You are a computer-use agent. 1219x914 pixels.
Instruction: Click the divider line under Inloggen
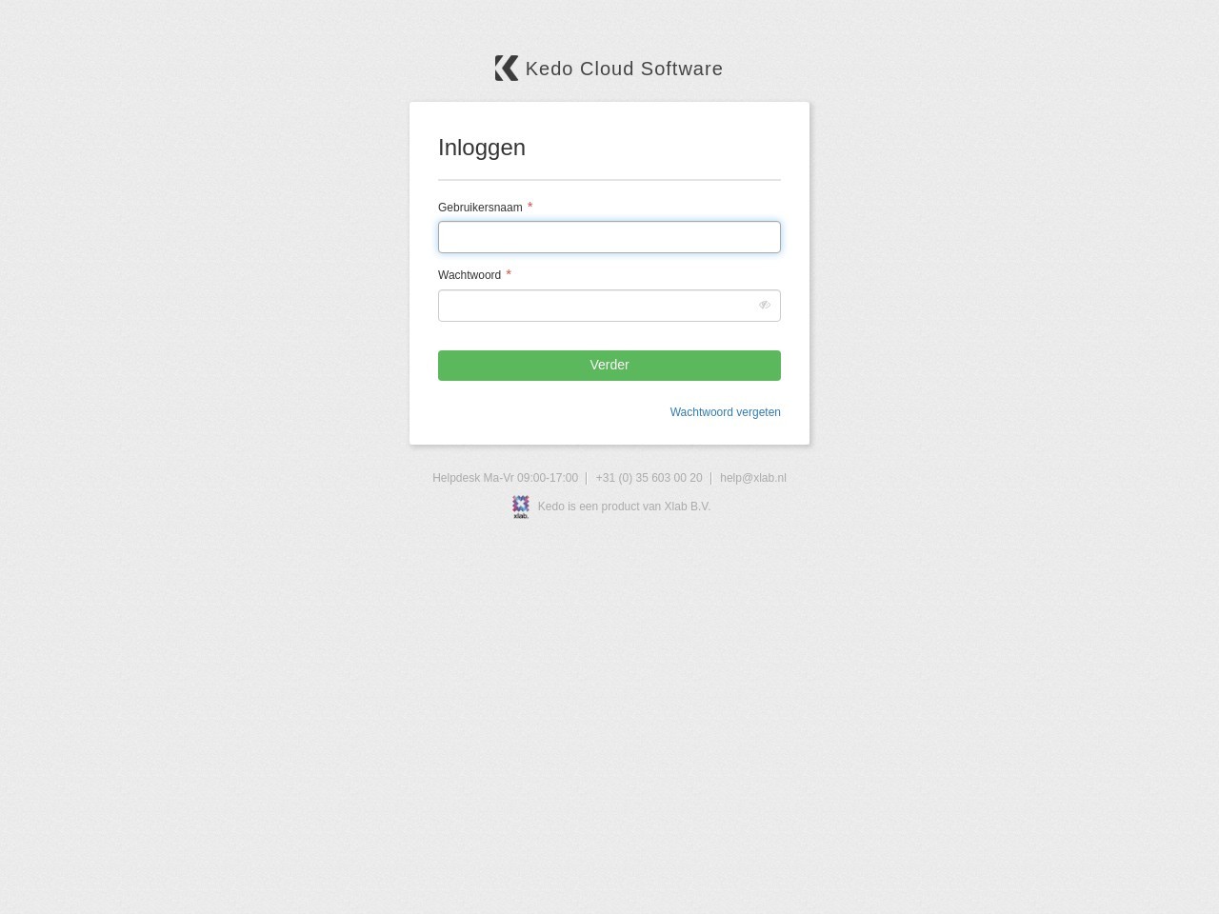coord(609,180)
